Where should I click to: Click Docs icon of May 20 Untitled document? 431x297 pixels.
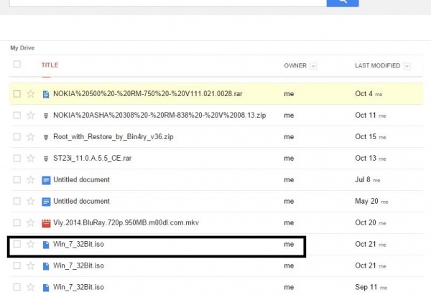[46, 202]
